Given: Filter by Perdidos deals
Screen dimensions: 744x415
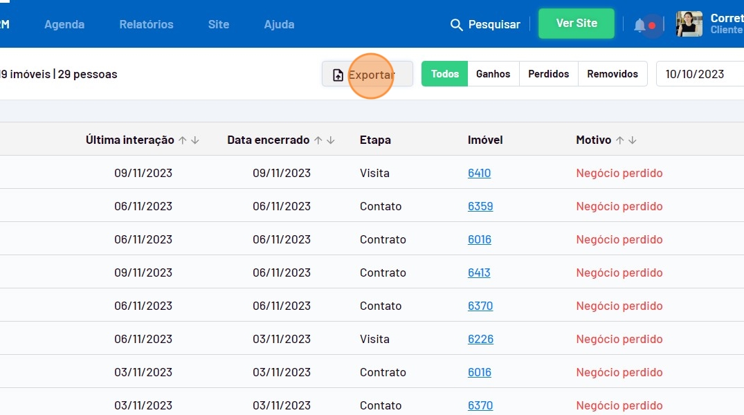Looking at the screenshot, I should click(x=548, y=74).
